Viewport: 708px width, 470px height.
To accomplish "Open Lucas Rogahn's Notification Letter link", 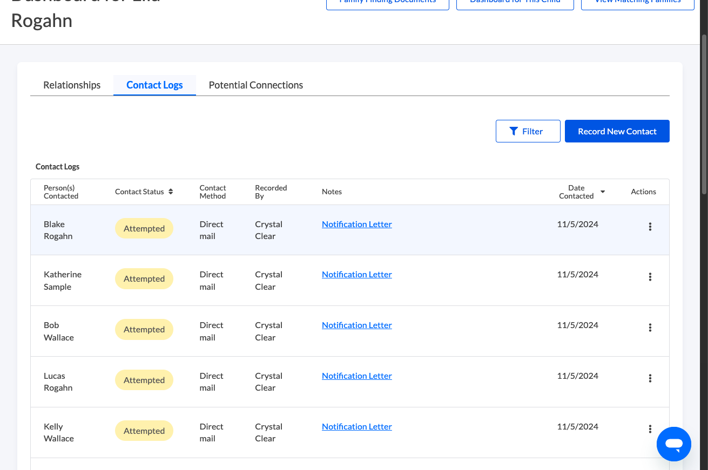I will pyautogui.click(x=357, y=376).
